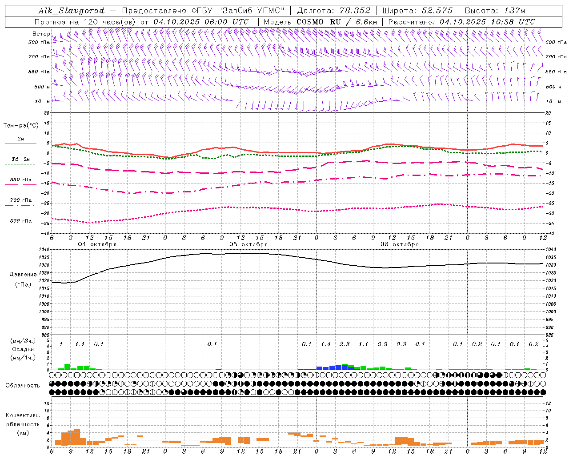The image size is (569, 455).
Task: Click the 'Высота: 137м' elevation value
Action: [495, 11]
